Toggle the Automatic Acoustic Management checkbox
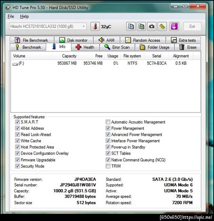 (108, 122)
